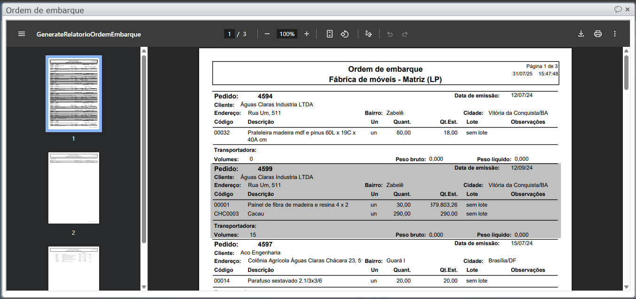Close the Ordem de embarque window
Screen dimensions: 636x299
(628, 9)
